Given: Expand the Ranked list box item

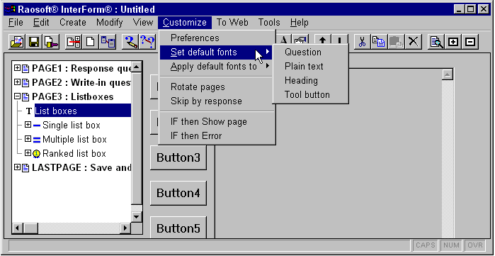Looking at the screenshot, I should coord(28,153).
